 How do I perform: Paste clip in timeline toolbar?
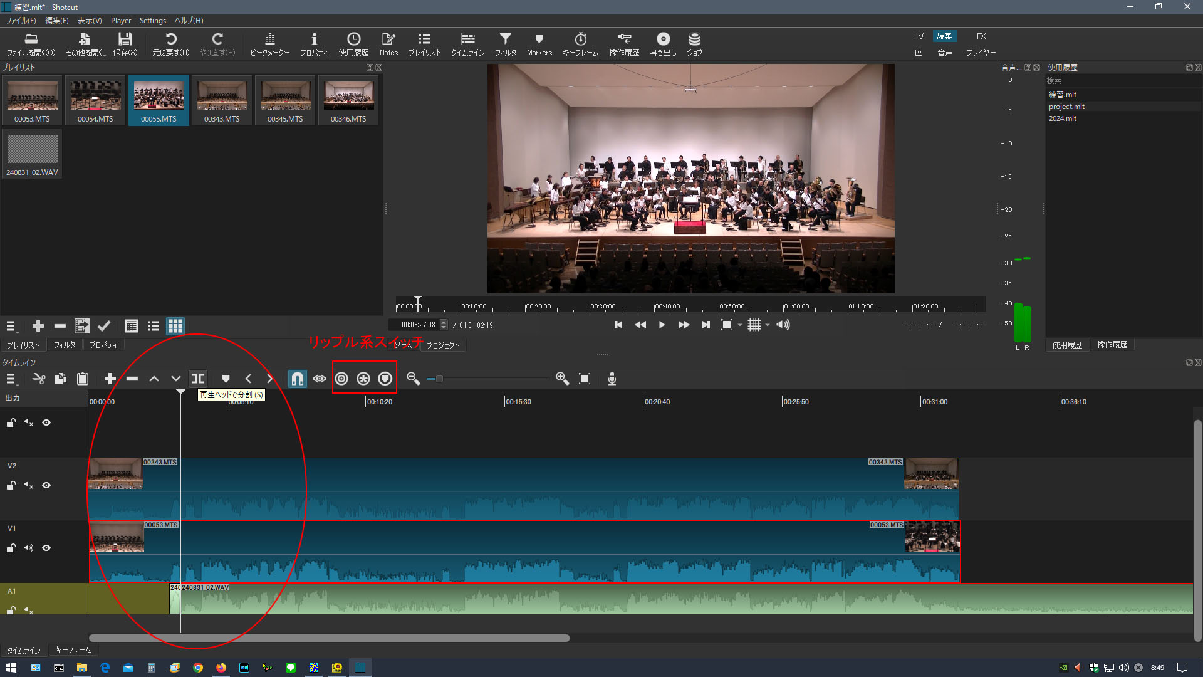pyautogui.click(x=83, y=379)
